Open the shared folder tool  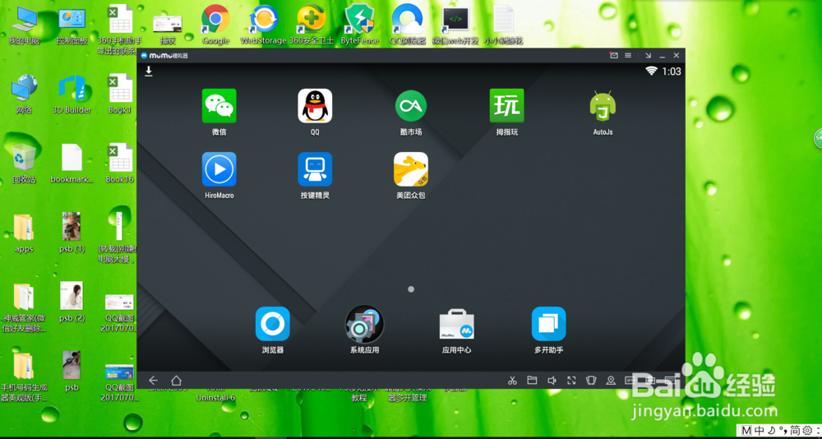tap(532, 381)
